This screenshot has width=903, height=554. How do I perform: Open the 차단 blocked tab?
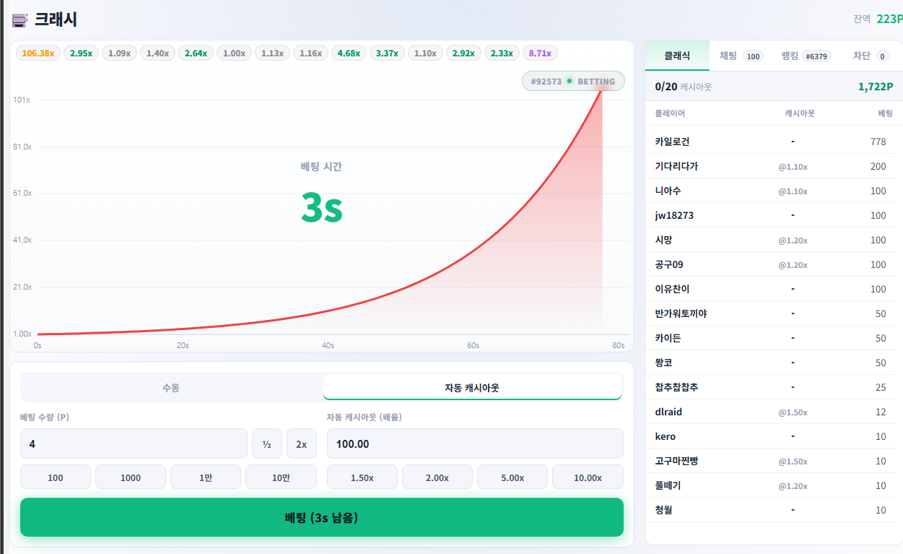coord(871,56)
